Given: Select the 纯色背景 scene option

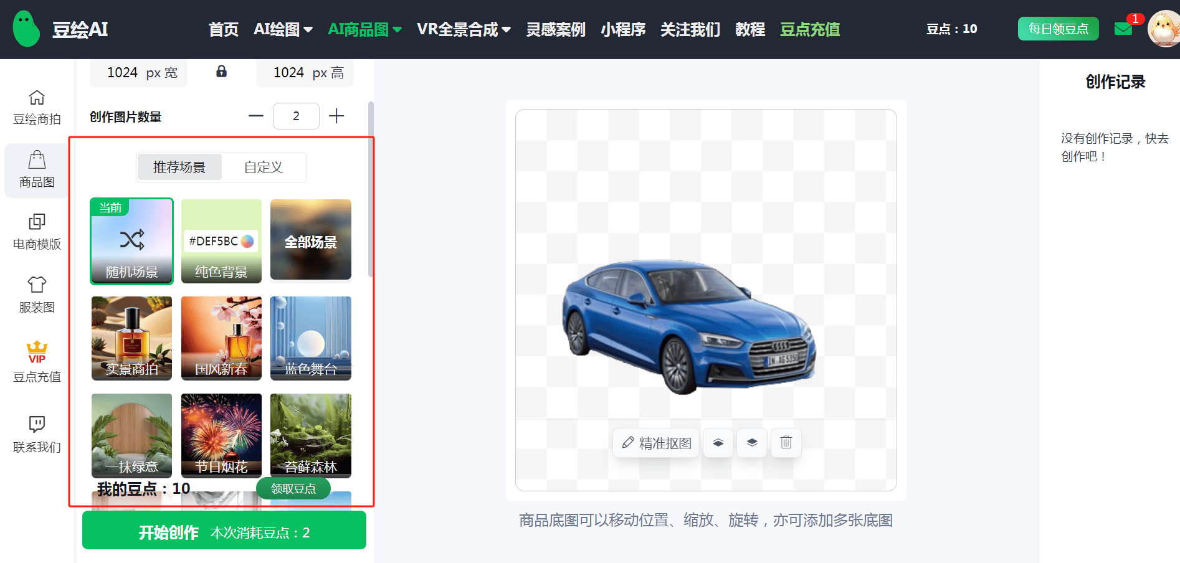Looking at the screenshot, I should (x=221, y=241).
